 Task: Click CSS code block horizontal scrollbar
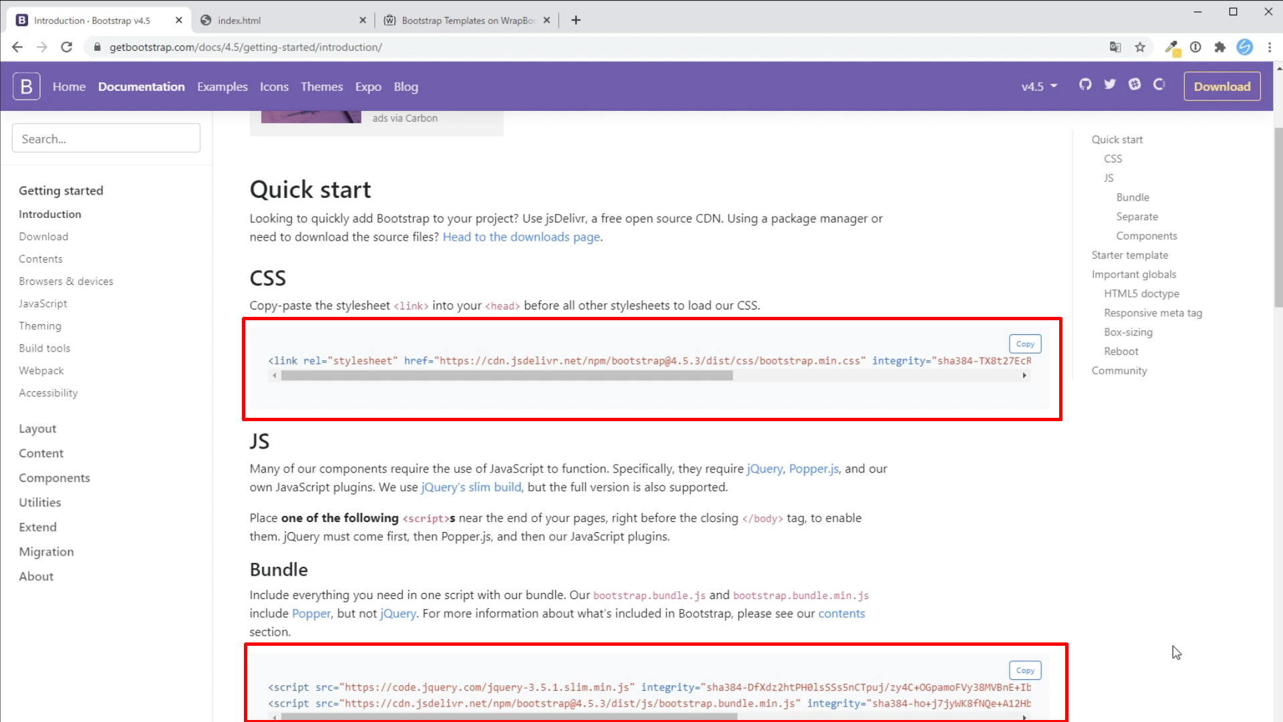507,376
